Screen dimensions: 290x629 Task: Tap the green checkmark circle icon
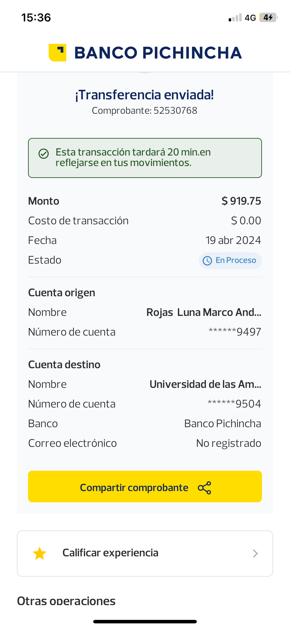[x=43, y=154]
